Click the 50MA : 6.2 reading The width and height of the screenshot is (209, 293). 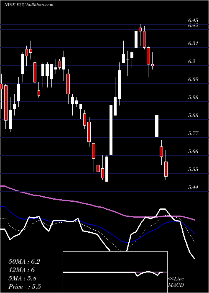point(24,262)
